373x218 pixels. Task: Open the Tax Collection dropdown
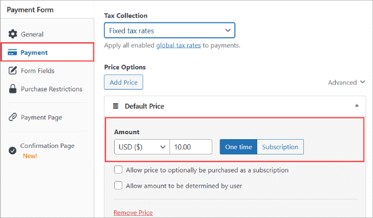169,30
